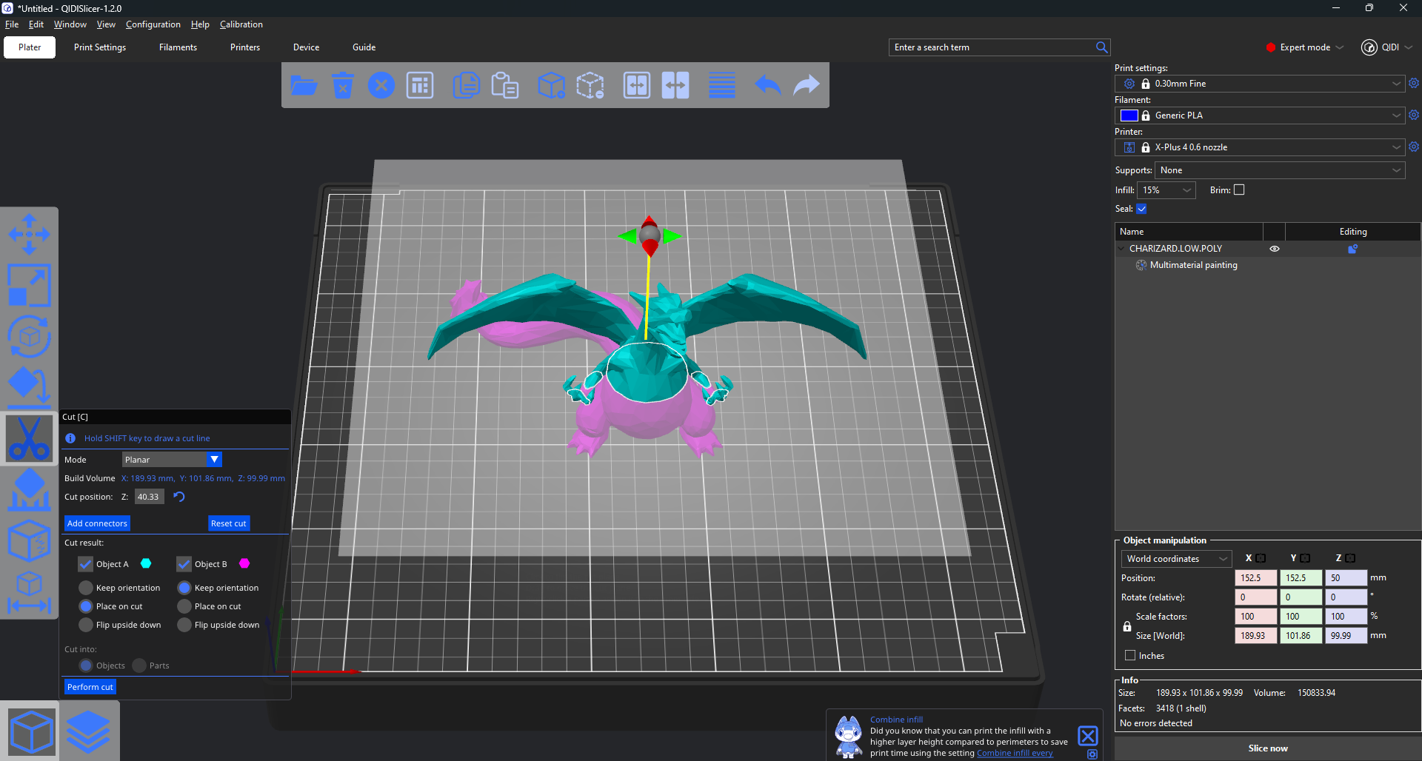Switch to the layers preview view
1422x761 pixels.
(89, 731)
